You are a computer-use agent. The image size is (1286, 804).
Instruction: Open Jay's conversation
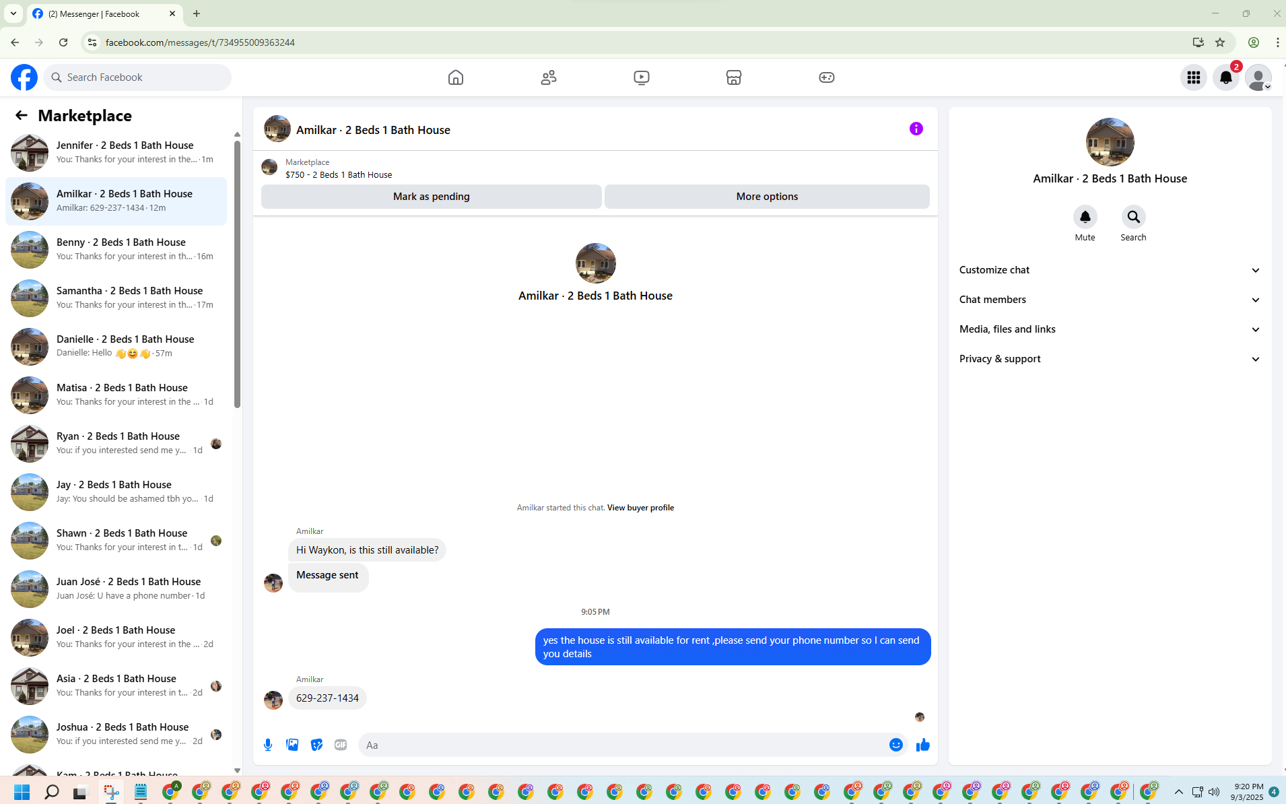[x=116, y=492]
